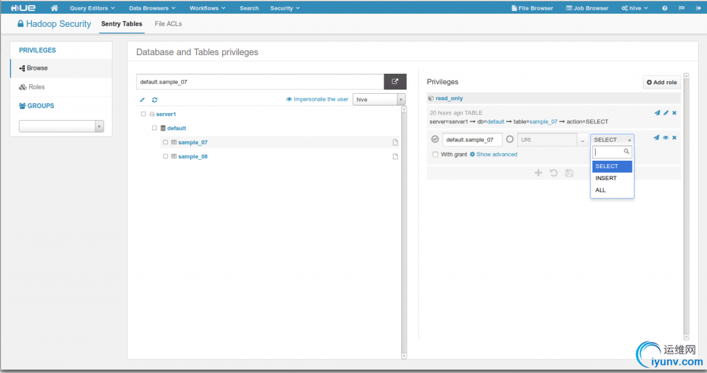Remove the new privilege being edited

(x=675, y=137)
